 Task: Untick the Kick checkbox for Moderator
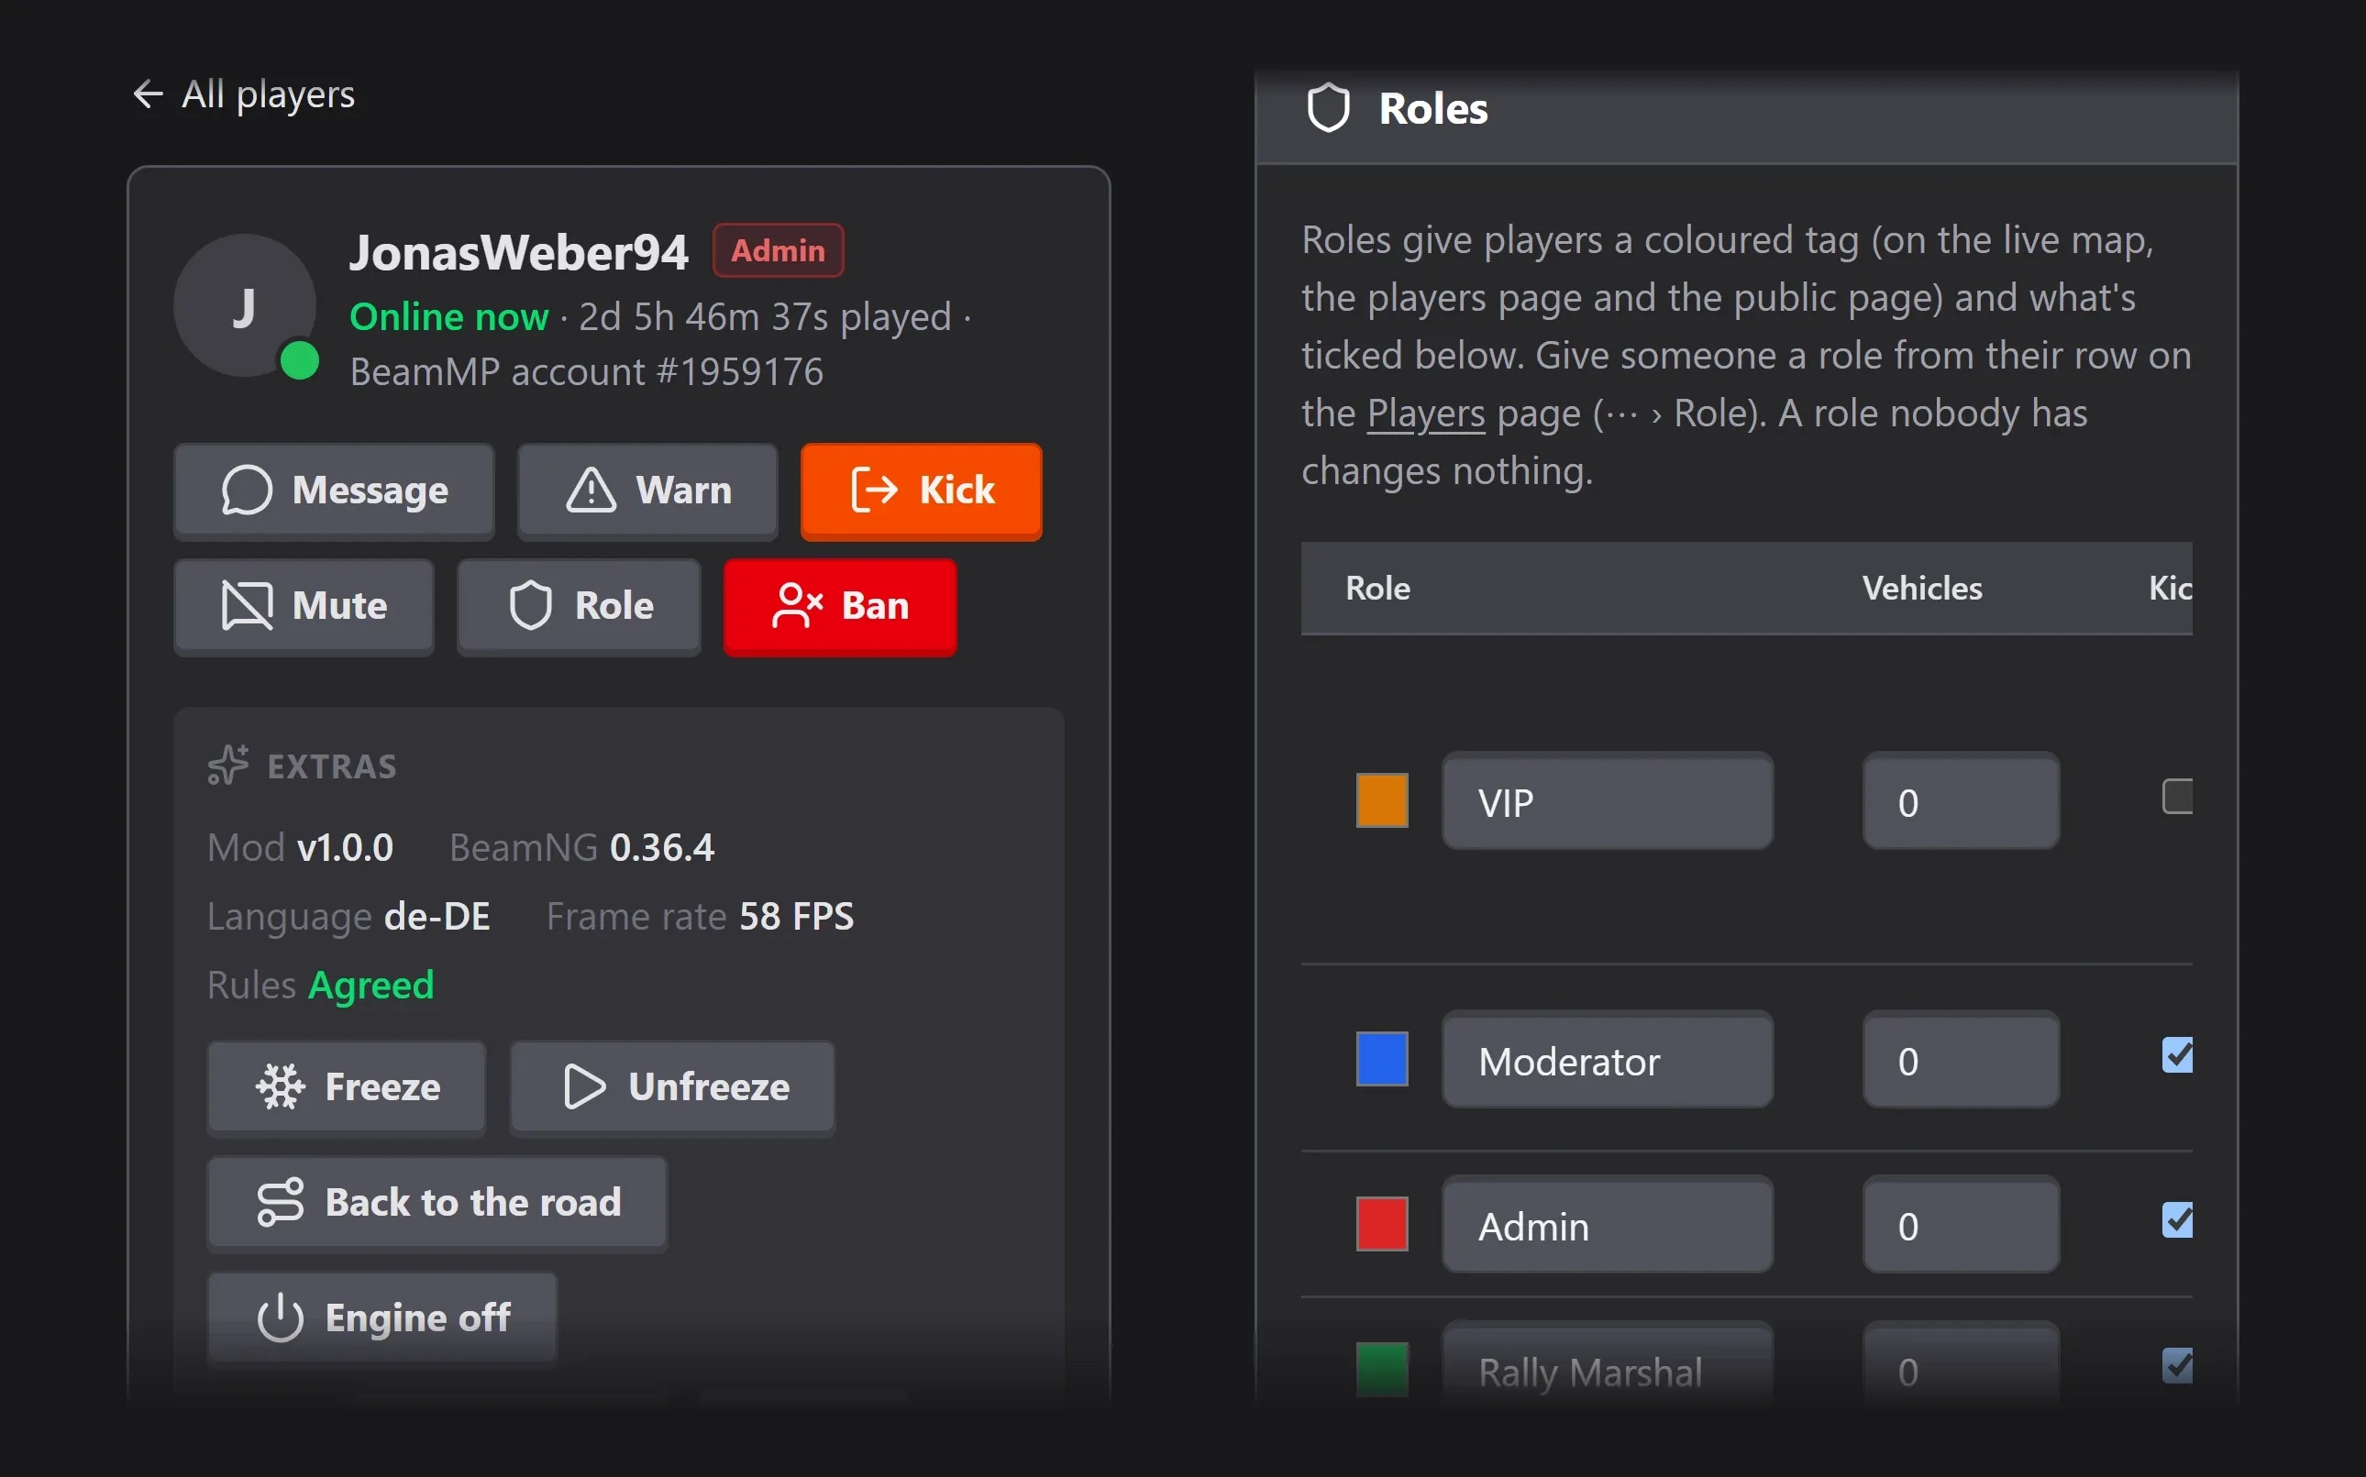coord(2177,1055)
